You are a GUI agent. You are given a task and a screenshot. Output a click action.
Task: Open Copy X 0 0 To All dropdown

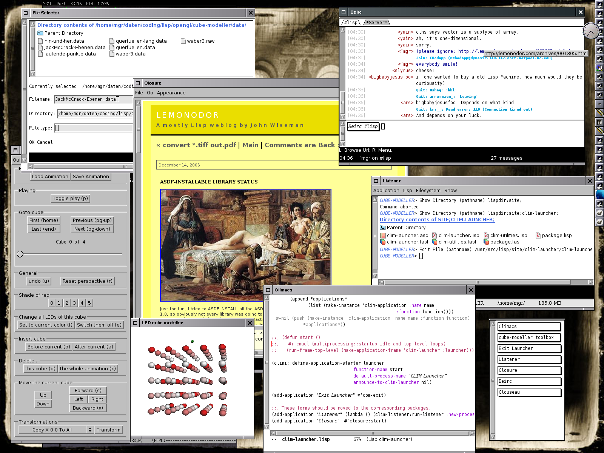(56, 430)
